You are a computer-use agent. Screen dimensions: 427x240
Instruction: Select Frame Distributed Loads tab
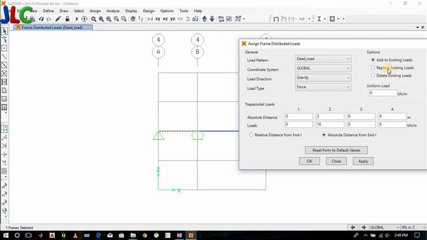(53, 27)
